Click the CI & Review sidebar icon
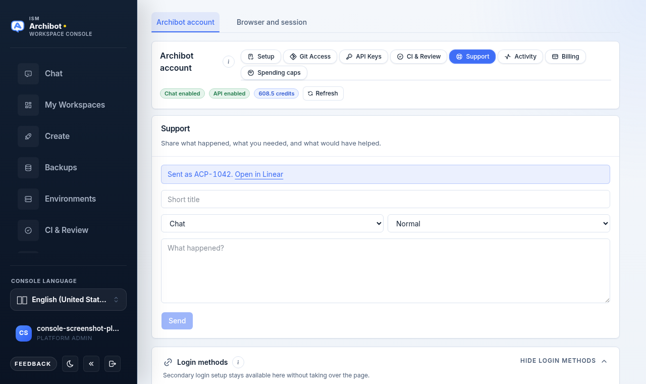The height and width of the screenshot is (384, 646). [28, 230]
